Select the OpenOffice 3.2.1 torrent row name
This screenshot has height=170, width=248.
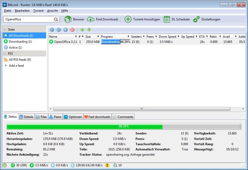66,42
